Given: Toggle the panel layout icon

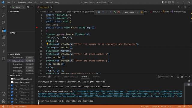Looking at the screenshot, I should point(166,2).
